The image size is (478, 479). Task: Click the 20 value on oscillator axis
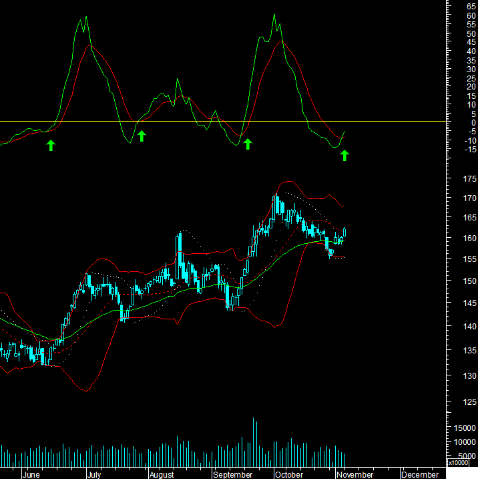pos(471,87)
